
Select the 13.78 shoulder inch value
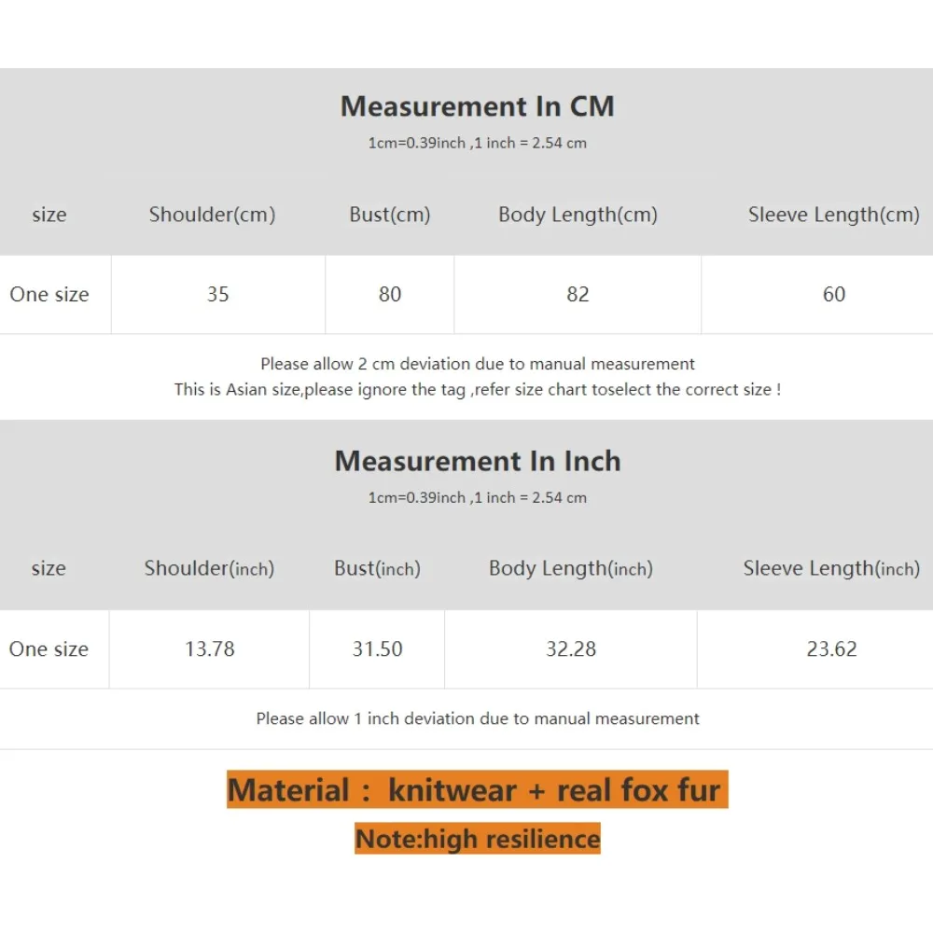tap(209, 649)
